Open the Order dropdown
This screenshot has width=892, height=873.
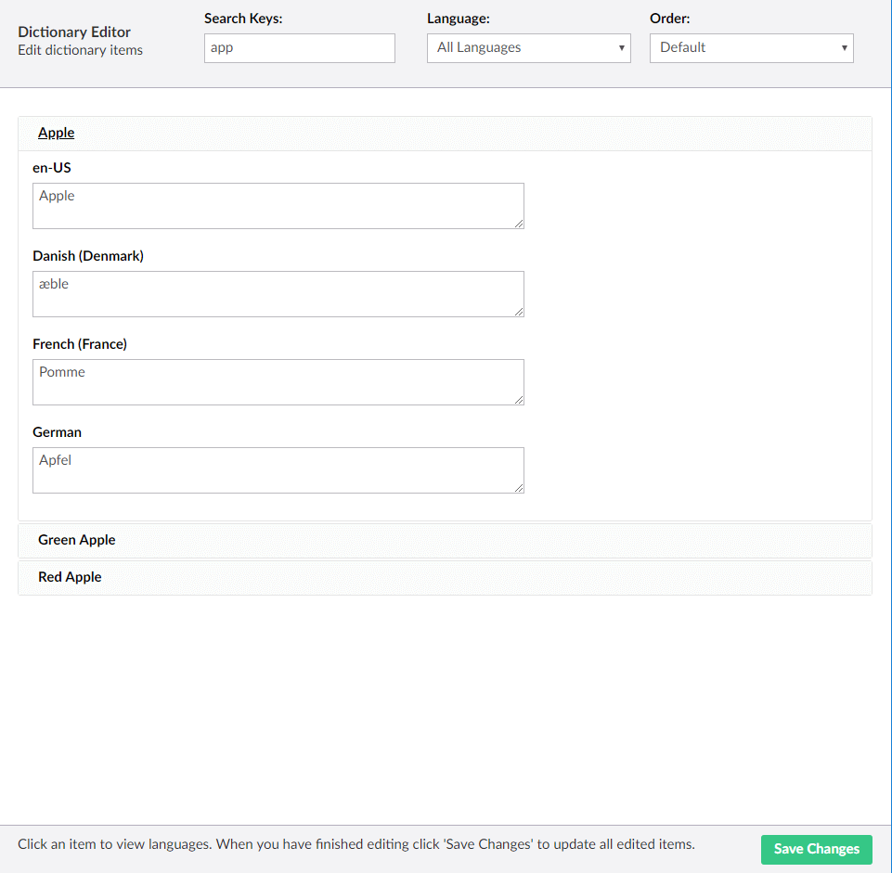(x=751, y=47)
